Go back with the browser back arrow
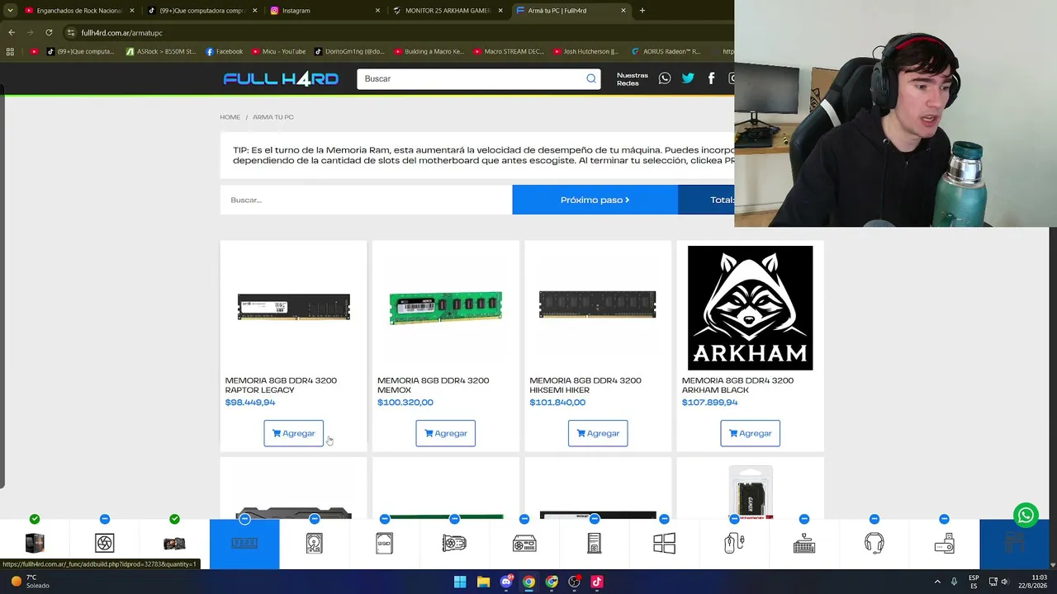This screenshot has width=1057, height=594. 12,32
